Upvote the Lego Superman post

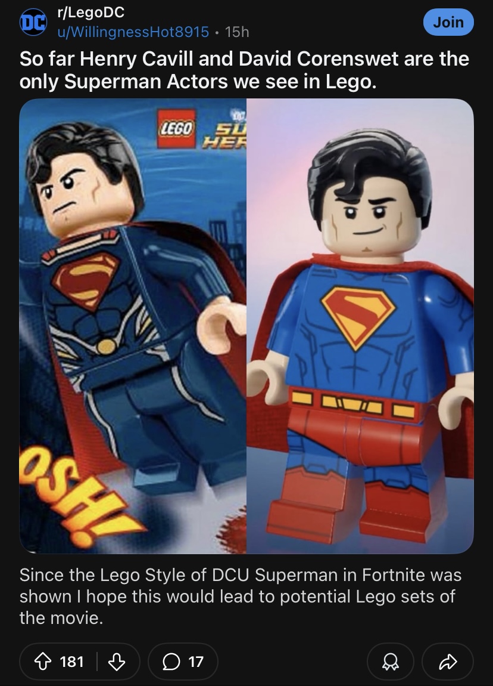click(42, 662)
